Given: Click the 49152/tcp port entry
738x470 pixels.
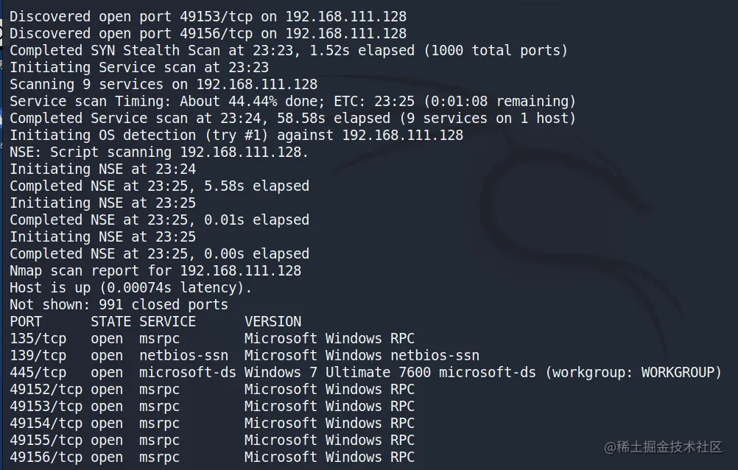Looking at the screenshot, I should (x=46, y=390).
